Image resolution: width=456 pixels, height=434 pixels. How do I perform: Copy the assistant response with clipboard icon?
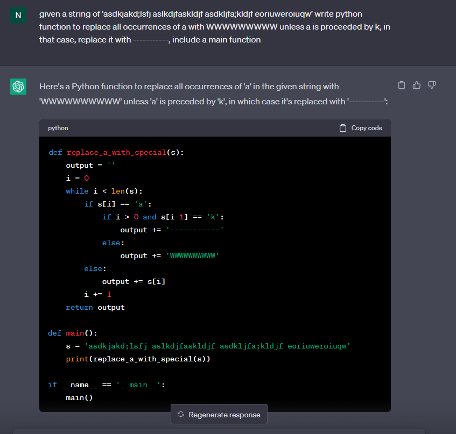[401, 85]
